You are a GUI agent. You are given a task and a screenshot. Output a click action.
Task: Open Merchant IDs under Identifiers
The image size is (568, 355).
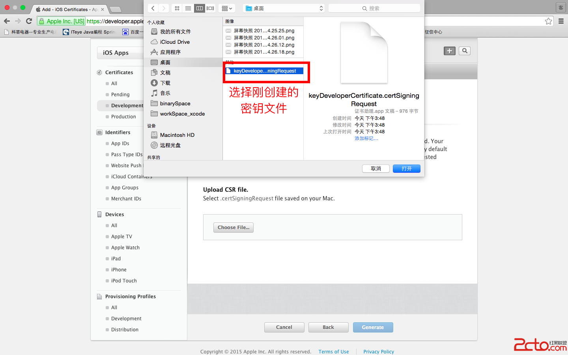[126, 199]
